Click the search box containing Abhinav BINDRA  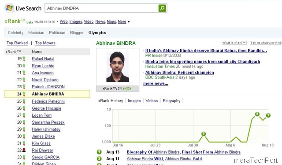click(x=102, y=8)
